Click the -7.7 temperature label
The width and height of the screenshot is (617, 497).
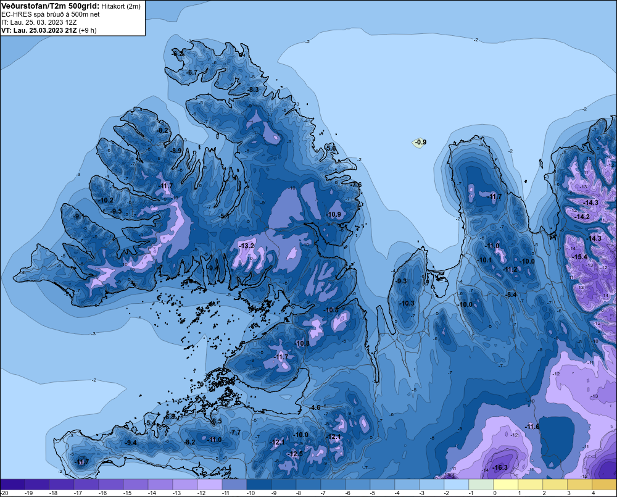coord(235,432)
